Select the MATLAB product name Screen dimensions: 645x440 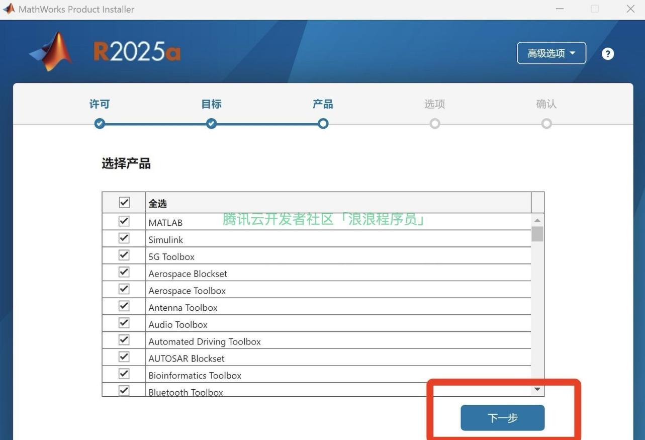(x=165, y=223)
